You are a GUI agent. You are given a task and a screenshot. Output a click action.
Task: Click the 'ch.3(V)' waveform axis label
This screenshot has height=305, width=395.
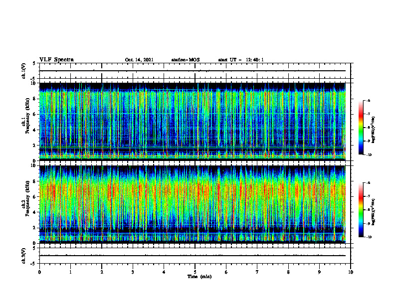24,256
